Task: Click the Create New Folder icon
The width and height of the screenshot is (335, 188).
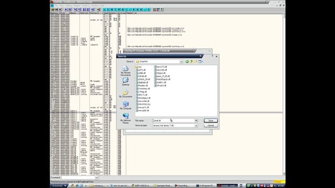Action: 196,62
